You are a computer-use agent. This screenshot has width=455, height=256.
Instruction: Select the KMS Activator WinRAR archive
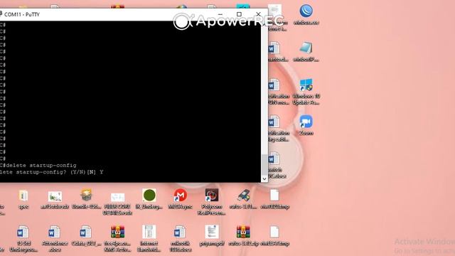pos(117,239)
